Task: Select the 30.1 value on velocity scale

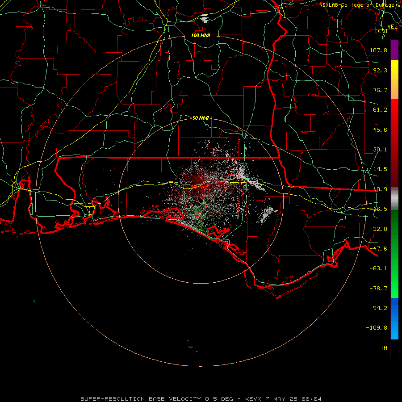Action: 380,150
